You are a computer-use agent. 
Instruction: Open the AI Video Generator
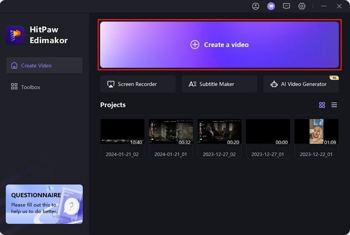[x=301, y=84]
